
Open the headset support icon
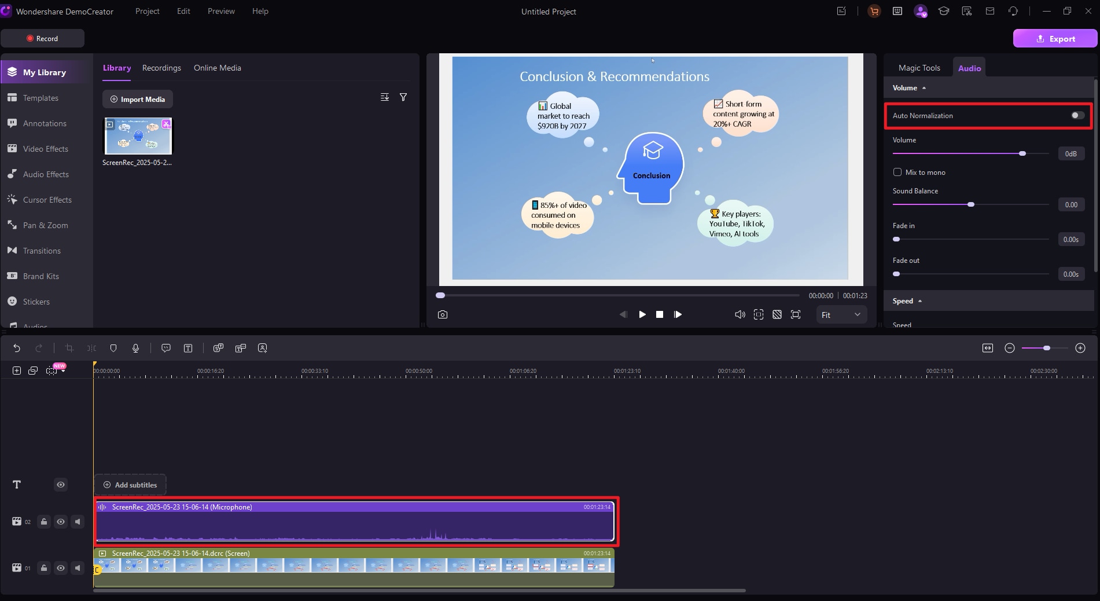click(1013, 11)
